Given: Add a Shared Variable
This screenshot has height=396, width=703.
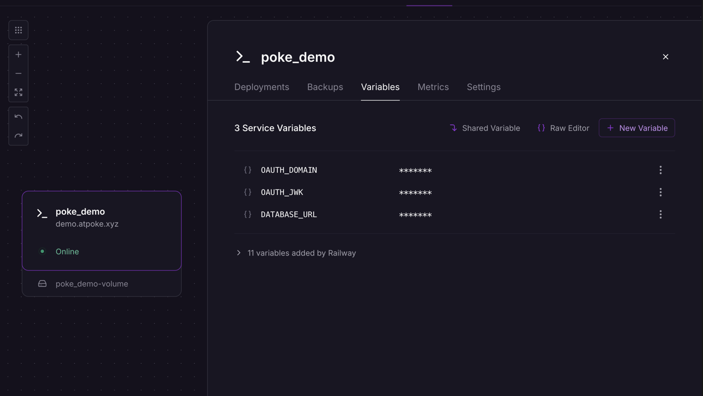Looking at the screenshot, I should click(x=485, y=128).
